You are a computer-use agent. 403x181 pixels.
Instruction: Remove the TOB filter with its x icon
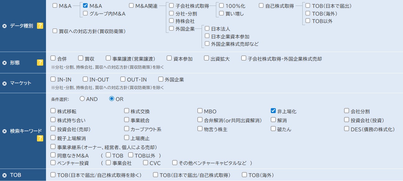(4, 175)
